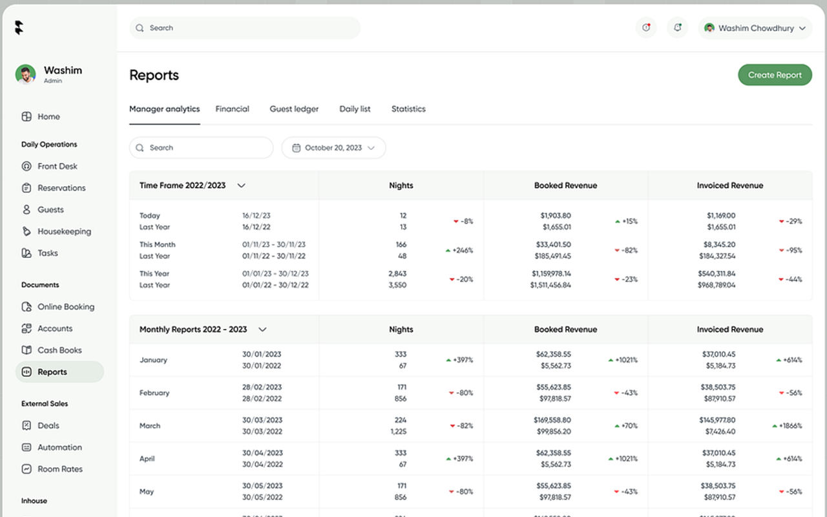Select the Online Booking icon
The image size is (827, 517).
[x=26, y=306]
